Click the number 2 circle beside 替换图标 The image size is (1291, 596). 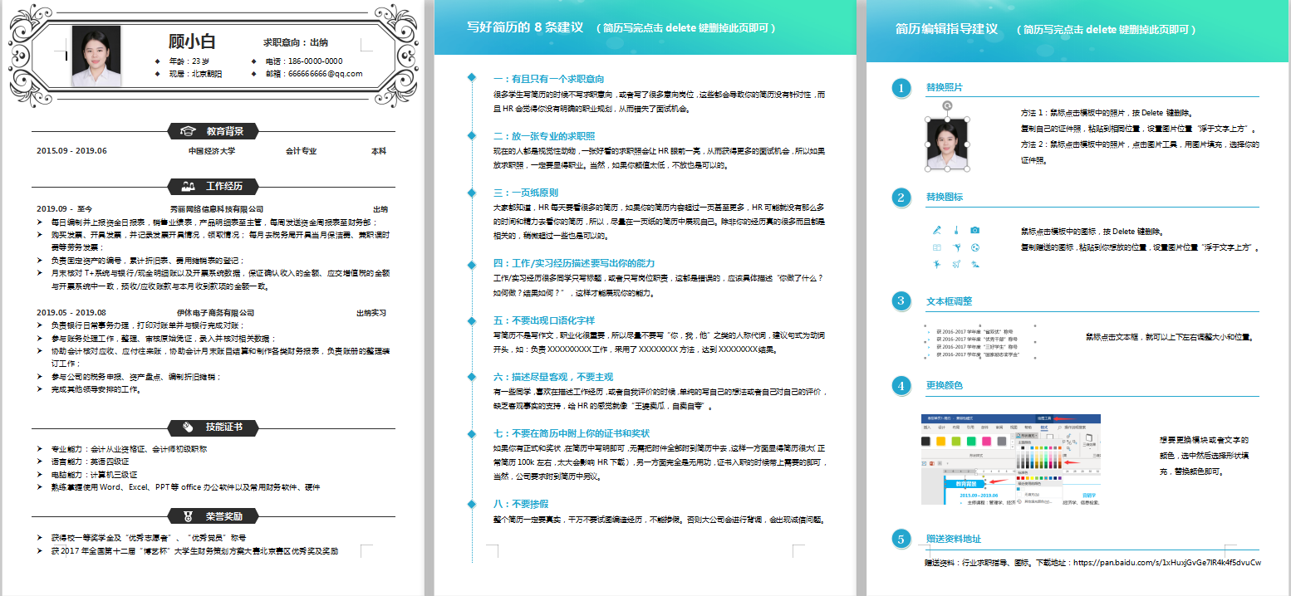900,198
